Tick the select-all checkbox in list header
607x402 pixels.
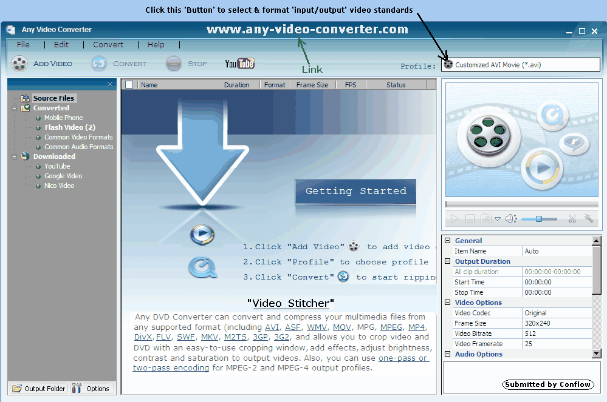coord(129,84)
